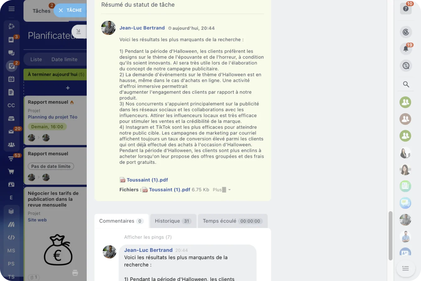
Task: Open Jean-Luc Bertrand's profile link in summary
Action: [x=142, y=28]
